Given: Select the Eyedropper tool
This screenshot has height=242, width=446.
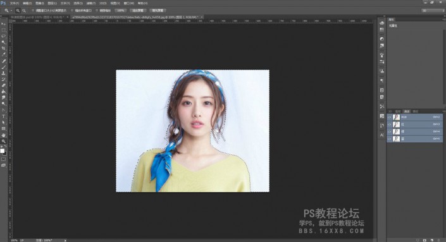Looking at the screenshot, I should (3, 54).
